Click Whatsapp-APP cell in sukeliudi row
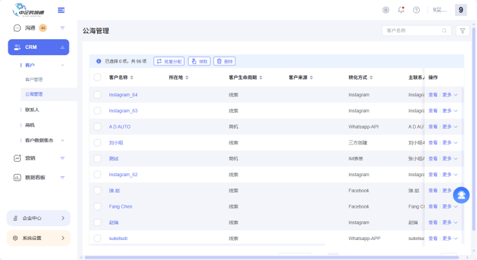This screenshot has width=477, height=260. coord(364,239)
